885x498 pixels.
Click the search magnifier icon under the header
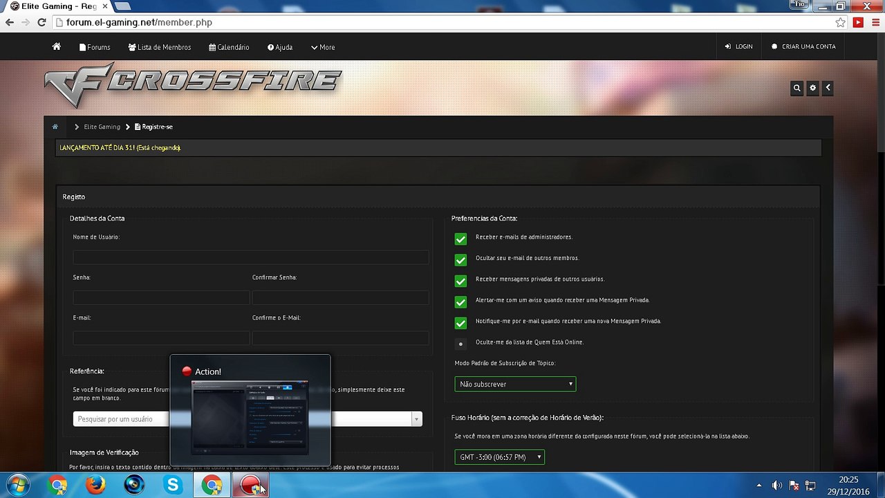tap(797, 88)
